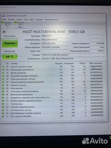Click status dot for Запуски/остановки шпинделя
This screenshot has height=148, width=111.
[x=3, y=76]
